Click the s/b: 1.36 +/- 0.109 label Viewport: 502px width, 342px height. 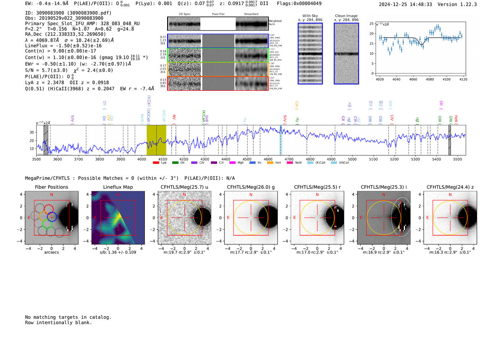click(118, 252)
